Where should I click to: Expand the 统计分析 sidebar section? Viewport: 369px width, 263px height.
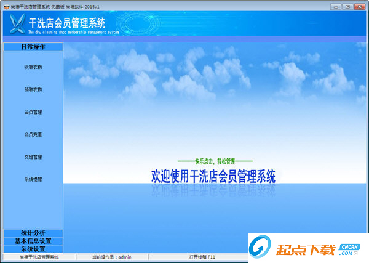coord(33,233)
